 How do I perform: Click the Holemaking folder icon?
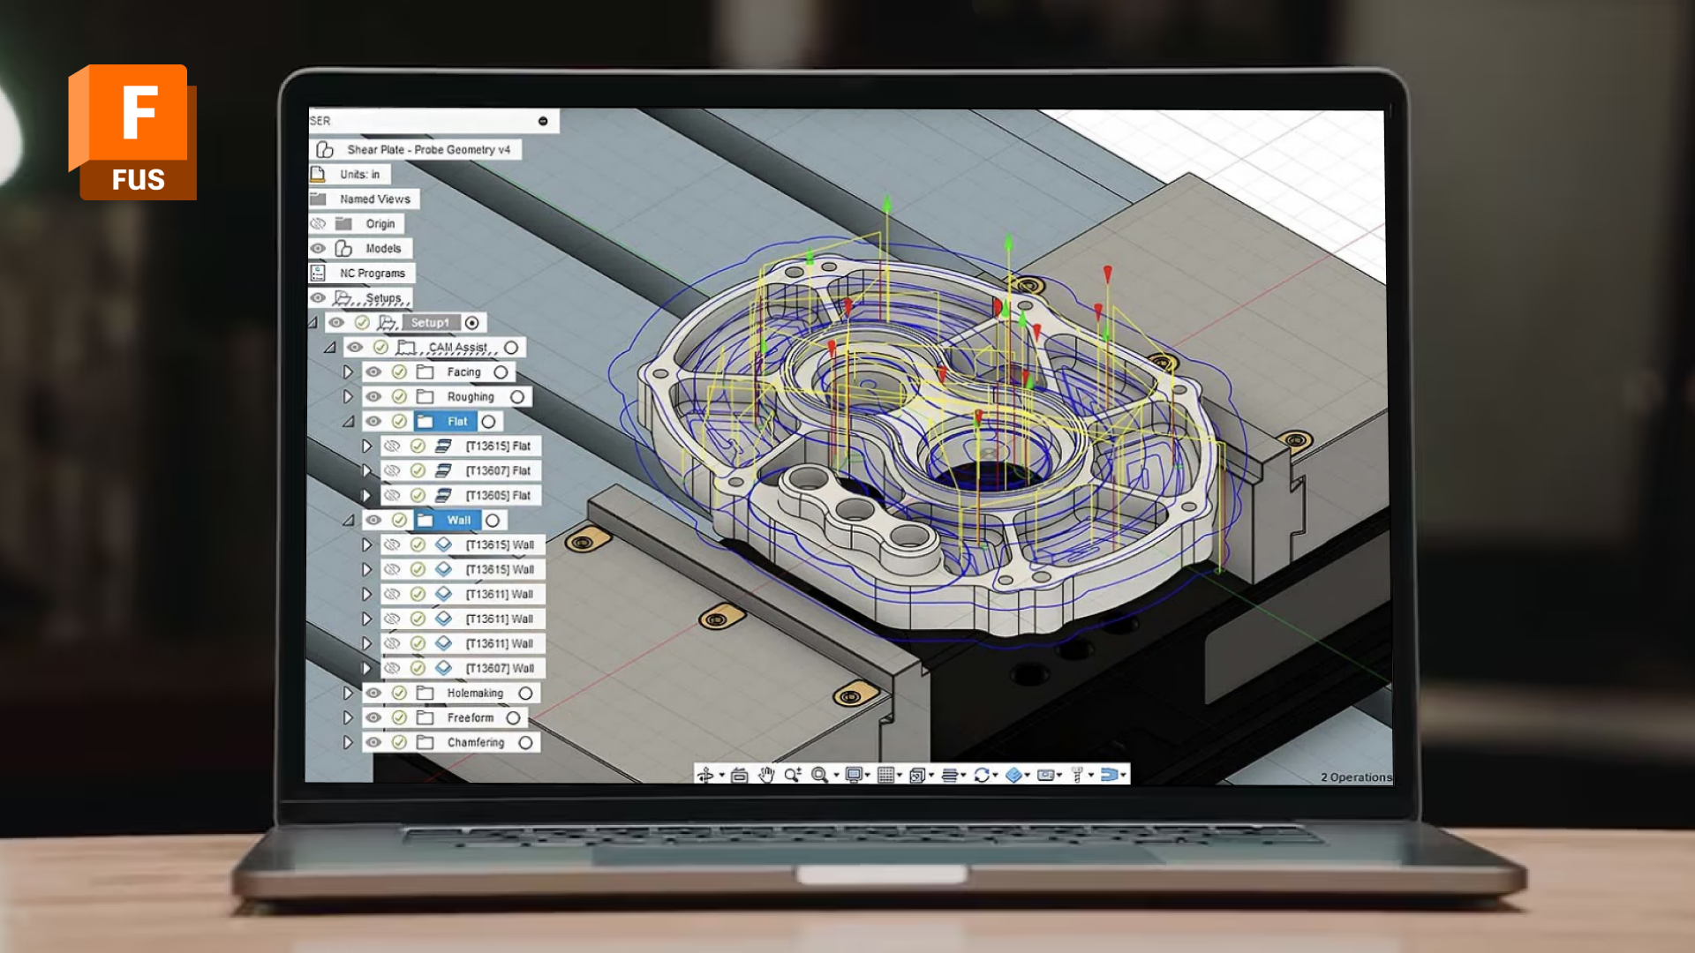coord(425,694)
